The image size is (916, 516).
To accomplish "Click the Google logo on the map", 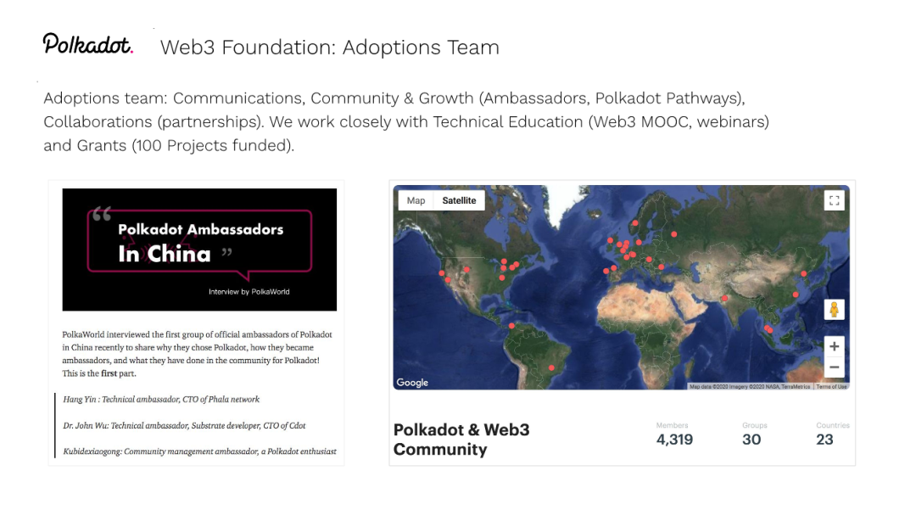I will pos(411,383).
